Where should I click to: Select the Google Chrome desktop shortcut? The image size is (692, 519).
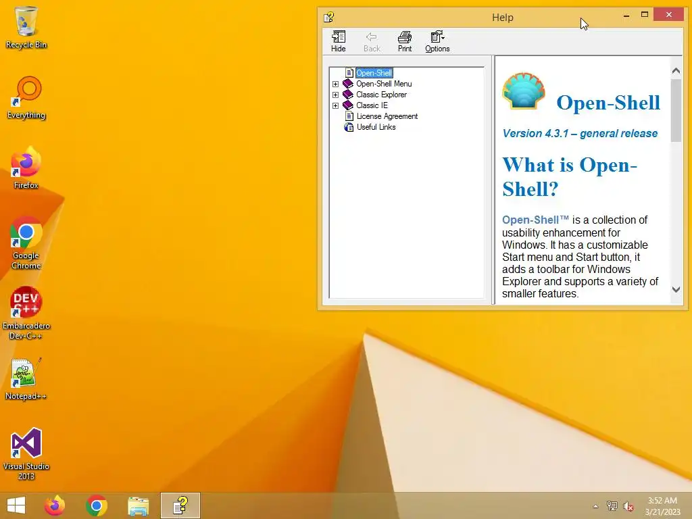pyautogui.click(x=26, y=243)
